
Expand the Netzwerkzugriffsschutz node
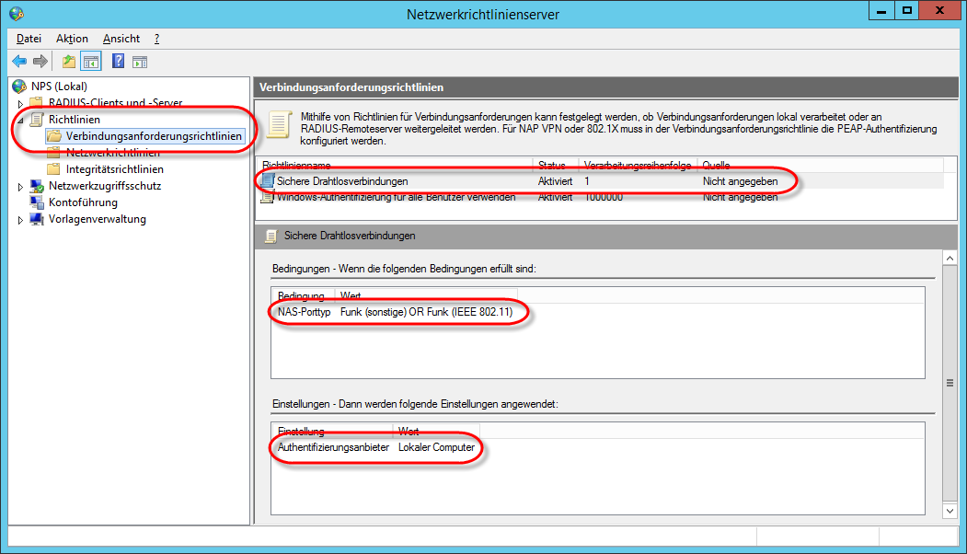[x=20, y=186]
